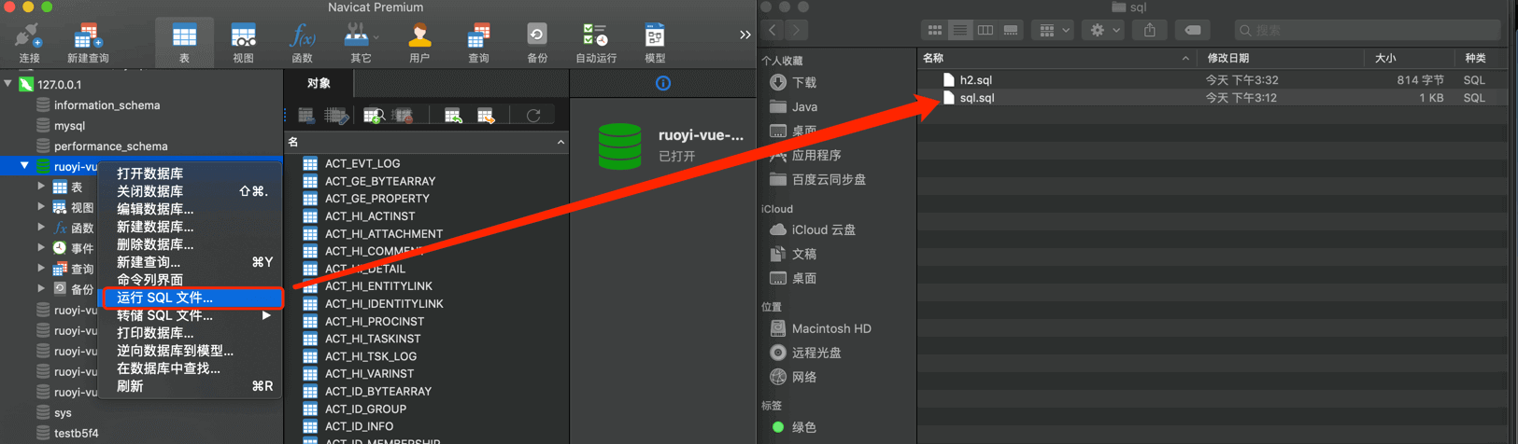Switch to the Objects tab
The height and width of the screenshot is (444, 1518).
click(319, 83)
